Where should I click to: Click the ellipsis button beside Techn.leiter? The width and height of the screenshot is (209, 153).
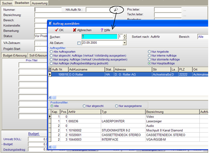point(185,15)
